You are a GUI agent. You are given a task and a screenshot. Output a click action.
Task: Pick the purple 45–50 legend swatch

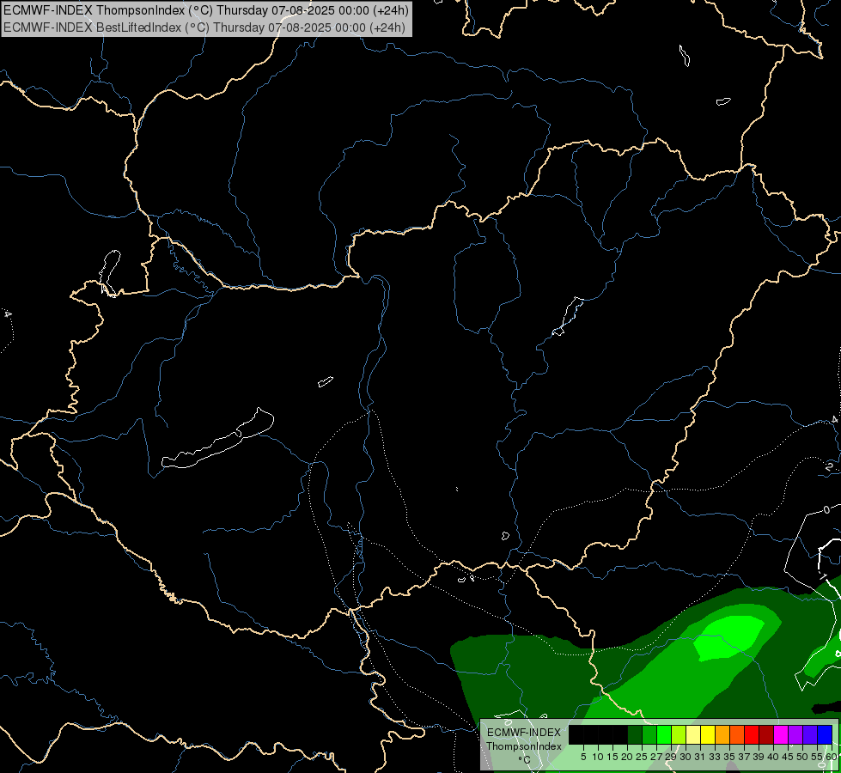coord(795,734)
